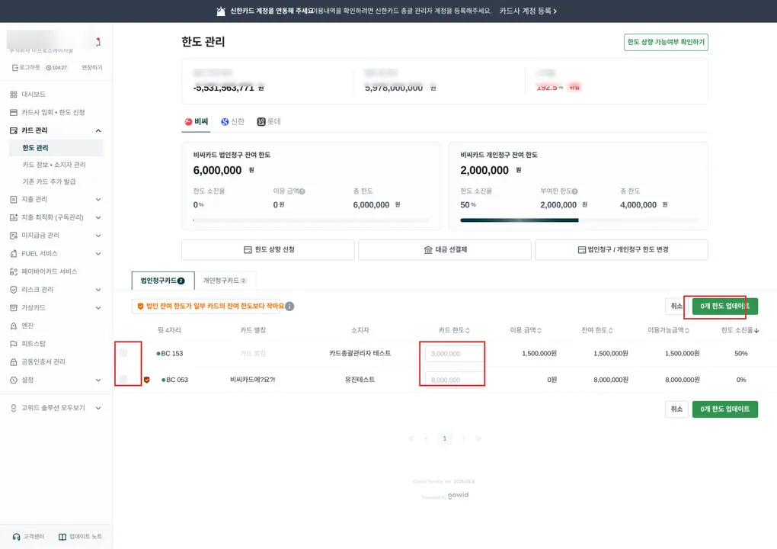Open 대시보드 dashboard icon in sidebar
Viewport: 777px width, 549px height.
[x=14, y=95]
